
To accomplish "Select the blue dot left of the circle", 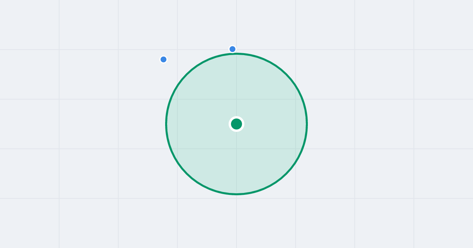I will [164, 59].
